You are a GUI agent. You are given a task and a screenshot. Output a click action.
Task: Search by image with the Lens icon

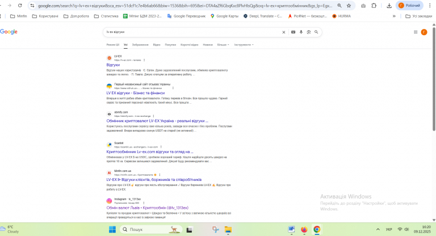309,32
